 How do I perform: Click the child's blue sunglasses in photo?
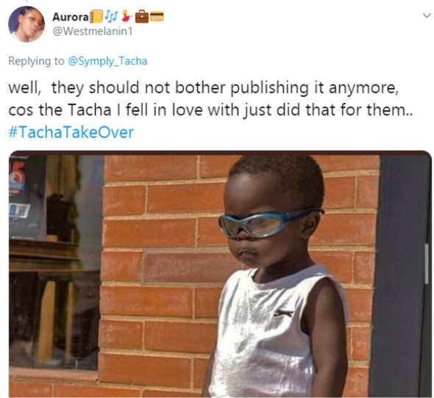click(270, 223)
